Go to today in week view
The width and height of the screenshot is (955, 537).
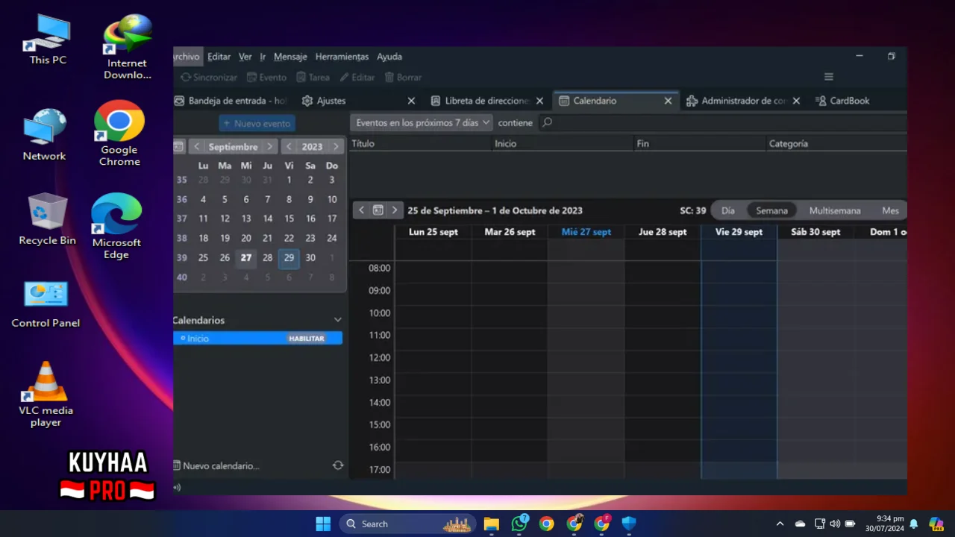pos(378,210)
